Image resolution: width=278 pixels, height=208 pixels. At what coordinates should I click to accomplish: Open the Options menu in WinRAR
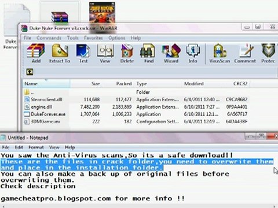click(x=116, y=38)
